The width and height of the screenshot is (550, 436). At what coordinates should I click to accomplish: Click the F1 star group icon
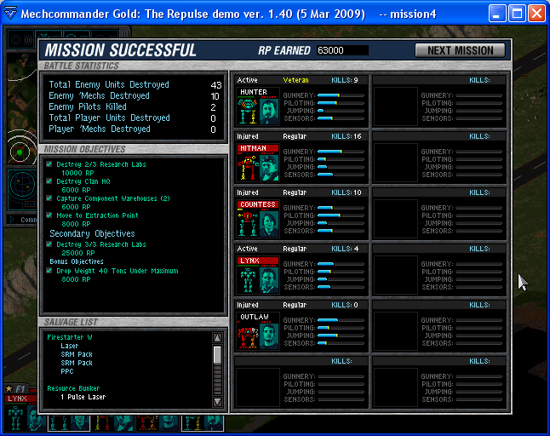(9, 388)
